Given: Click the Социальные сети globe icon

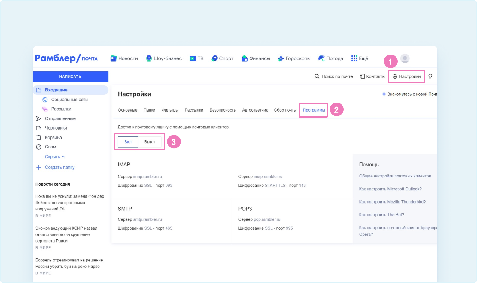Looking at the screenshot, I should click(45, 100).
